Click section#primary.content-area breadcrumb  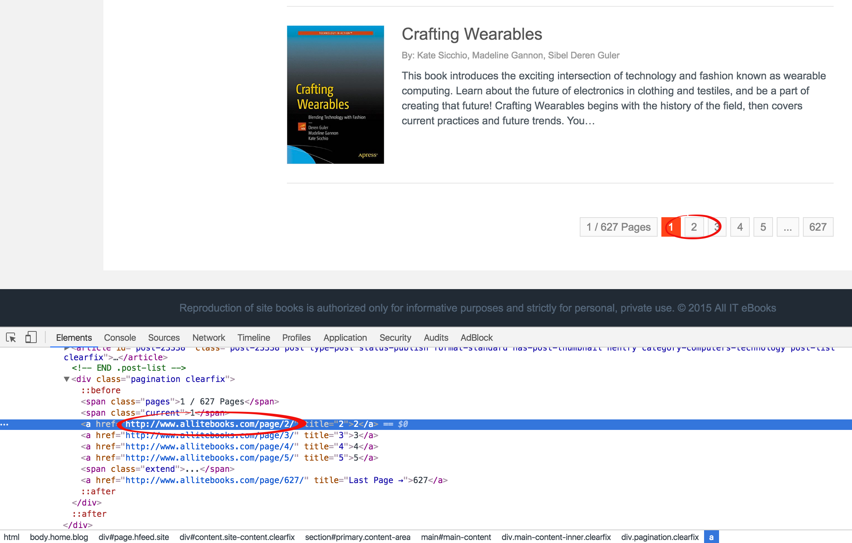click(x=358, y=537)
